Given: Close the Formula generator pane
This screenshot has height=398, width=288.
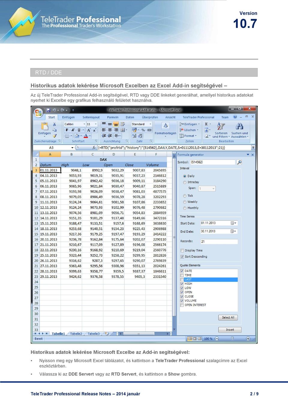Looking at the screenshot, I should click(253, 155).
